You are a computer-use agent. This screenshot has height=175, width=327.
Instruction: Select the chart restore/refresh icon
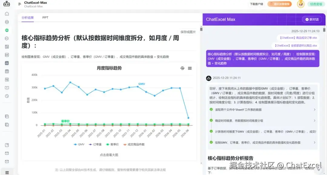pyautogui.click(x=182, y=68)
